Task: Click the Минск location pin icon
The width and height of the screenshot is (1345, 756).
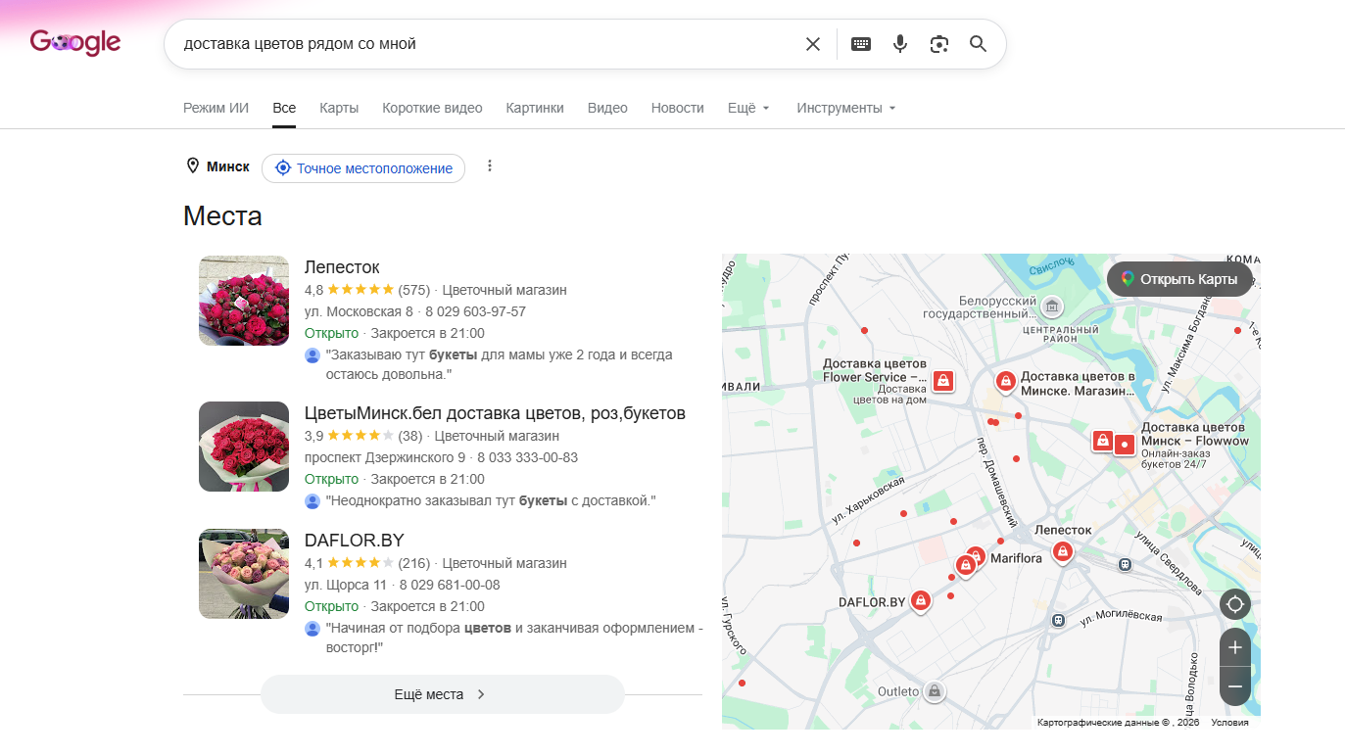Action: click(193, 166)
